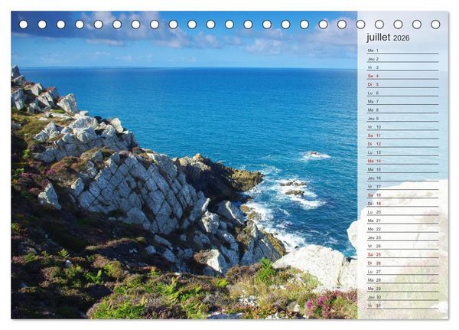Select the 'Ma 21' day row
The width and height of the screenshot is (459, 330).
coord(403,221)
